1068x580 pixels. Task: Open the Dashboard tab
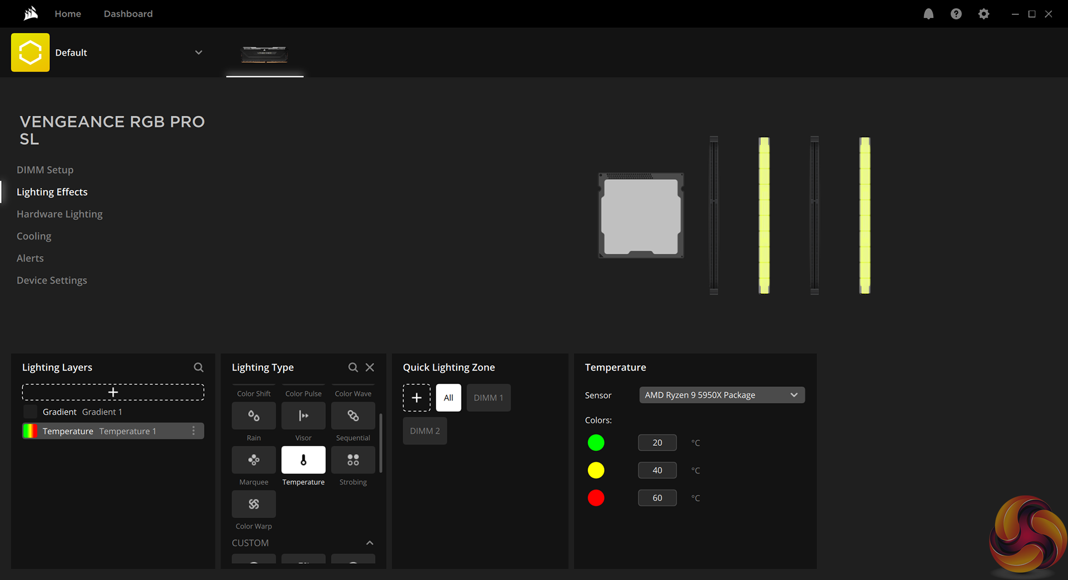(x=128, y=14)
